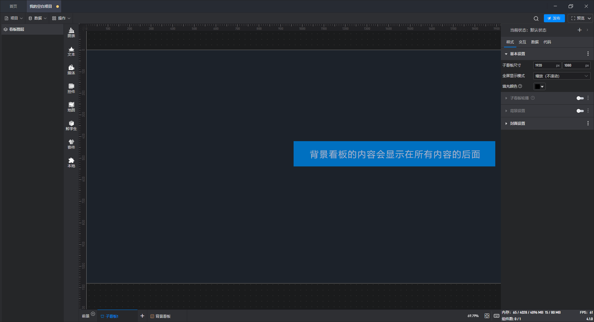Expand the 子看板轮播 section
This screenshot has width=594, height=322.
[506, 98]
